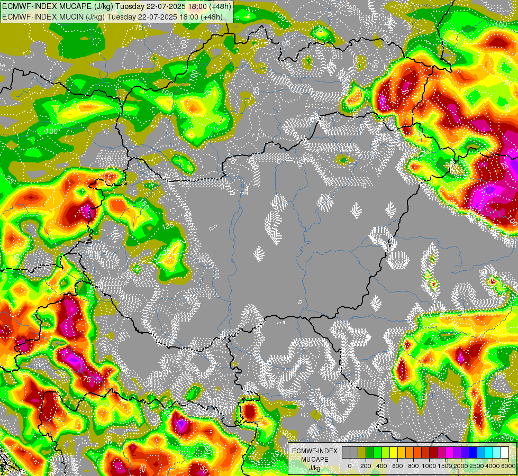Click the legend label ECMWF-INDEX
This screenshot has width=518, height=476.
[315, 451]
